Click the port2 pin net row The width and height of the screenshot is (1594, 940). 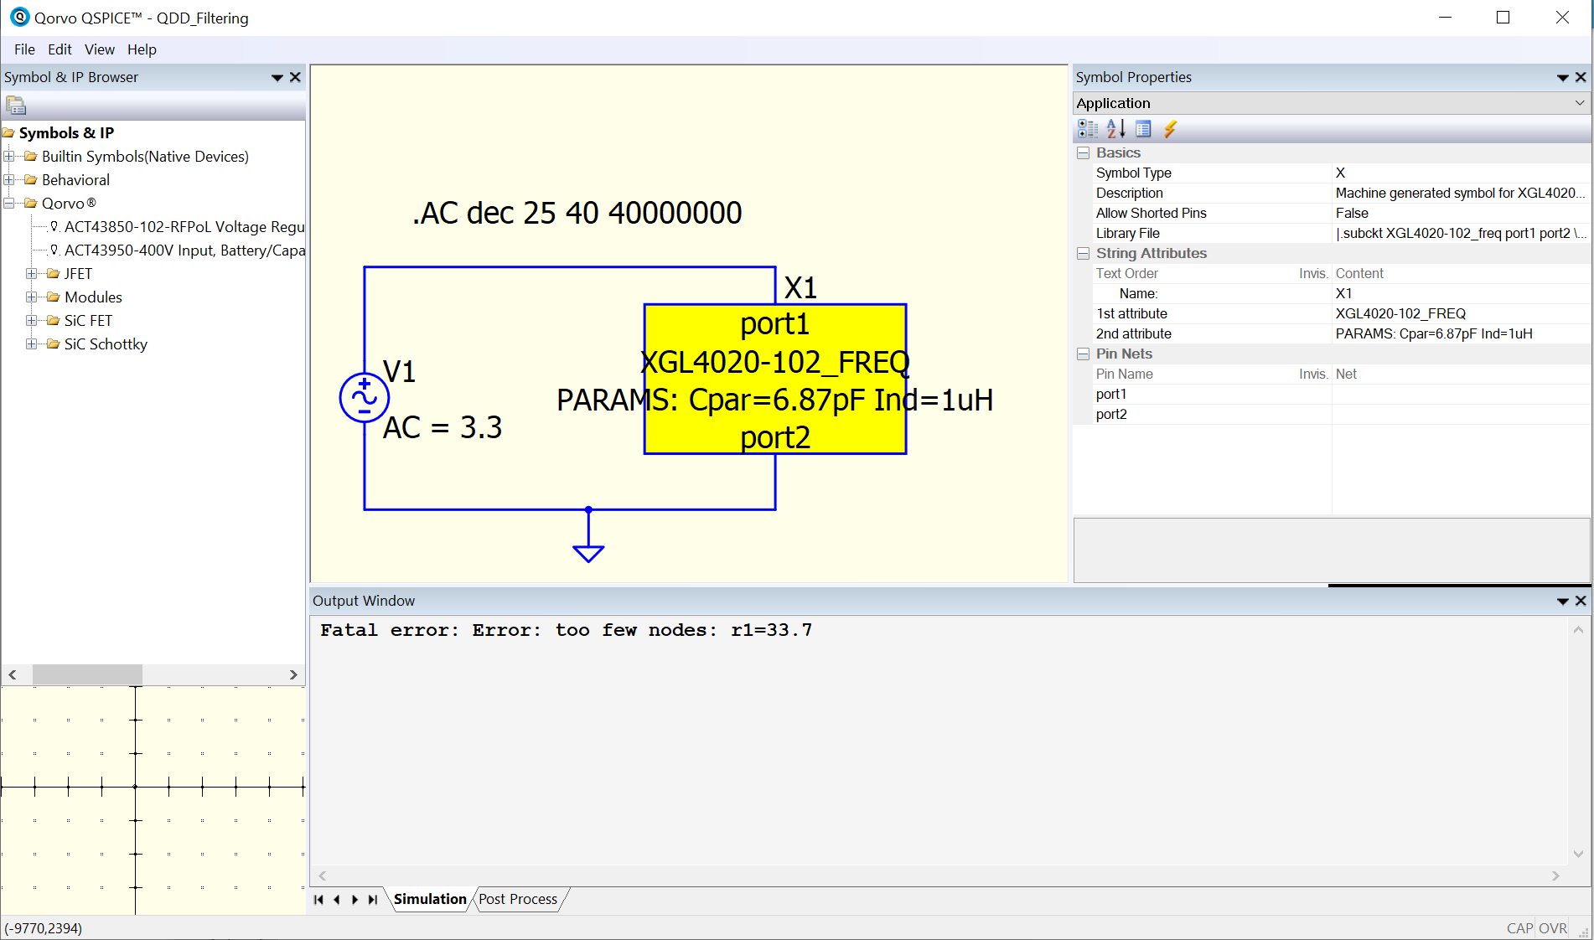1341,415
